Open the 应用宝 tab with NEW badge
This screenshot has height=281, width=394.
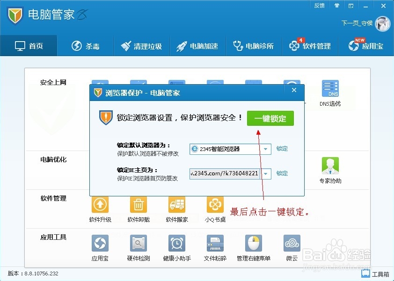point(366,46)
